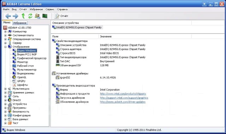Click the Производитель видеоадаптера section heading

pos(75,86)
